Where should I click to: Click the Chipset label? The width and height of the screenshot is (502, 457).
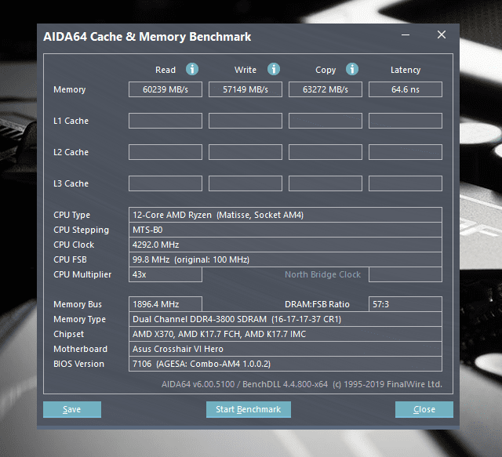68,334
